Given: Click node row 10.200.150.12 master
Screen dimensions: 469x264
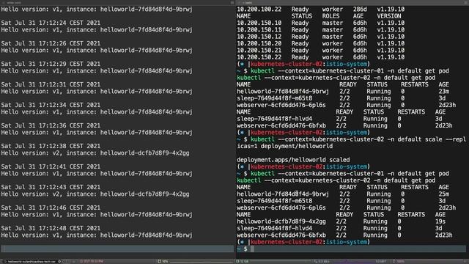Looking at the screenshot, I should pyautogui.click(x=321, y=37).
